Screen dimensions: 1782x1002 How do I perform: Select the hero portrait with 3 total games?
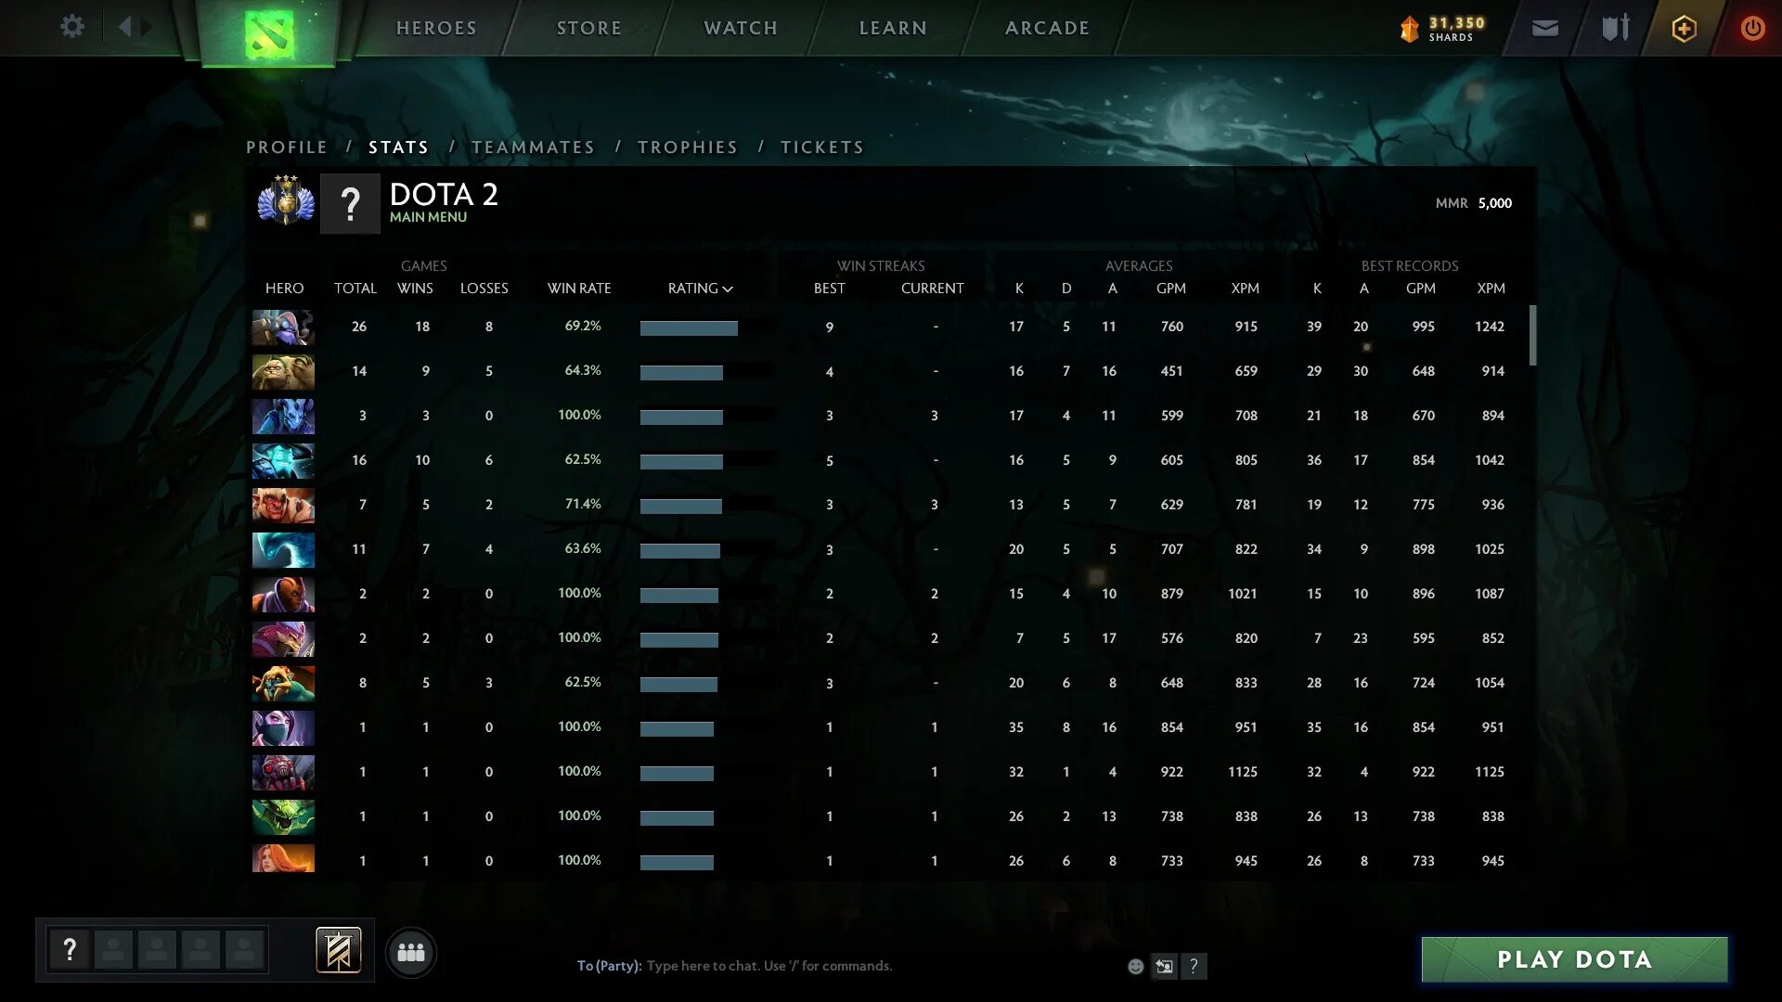[x=283, y=416]
